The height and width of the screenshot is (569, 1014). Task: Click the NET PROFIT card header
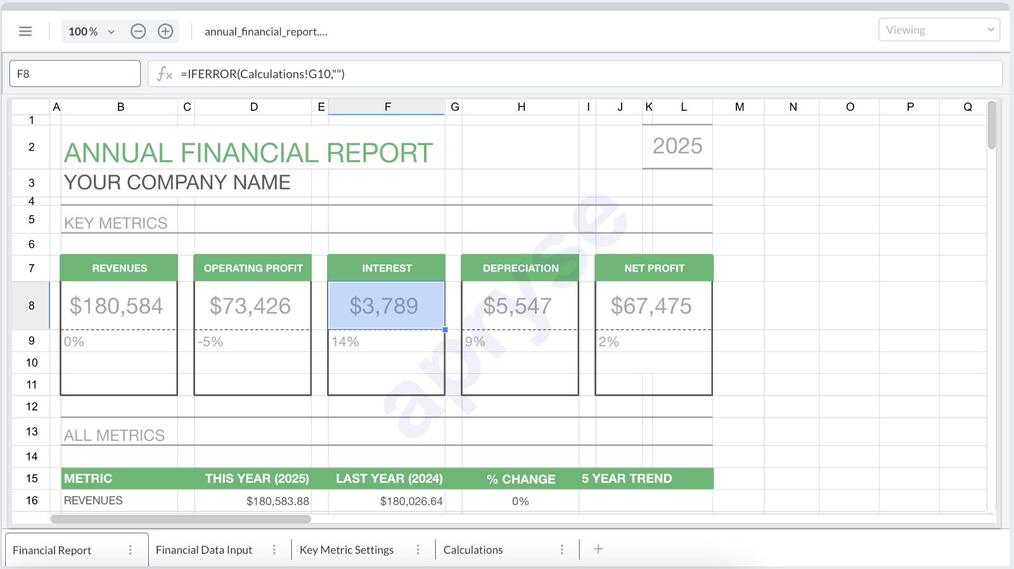[x=654, y=268]
